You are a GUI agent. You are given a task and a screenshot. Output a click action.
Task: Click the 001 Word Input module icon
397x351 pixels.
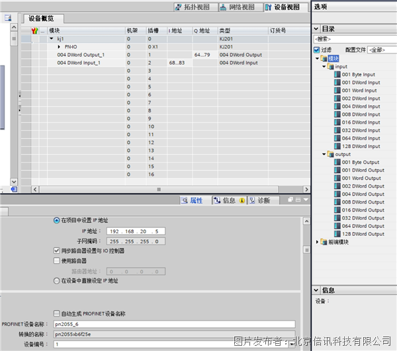(337, 91)
